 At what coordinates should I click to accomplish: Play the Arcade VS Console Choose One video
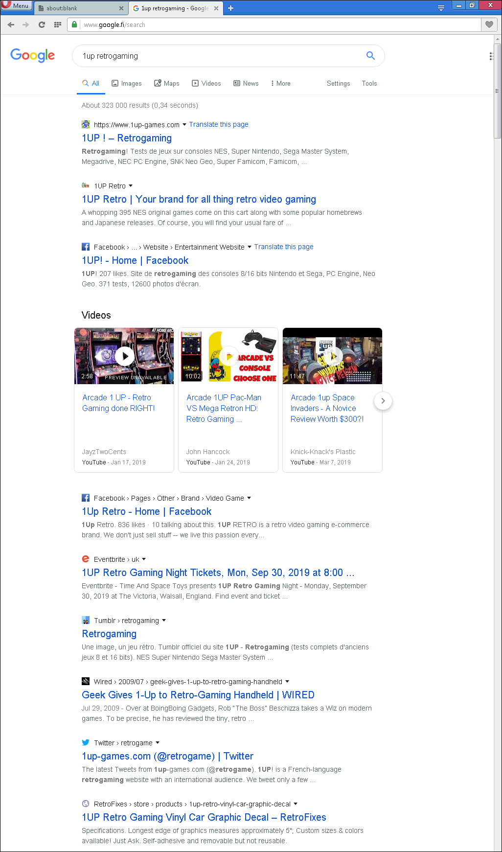click(x=228, y=356)
